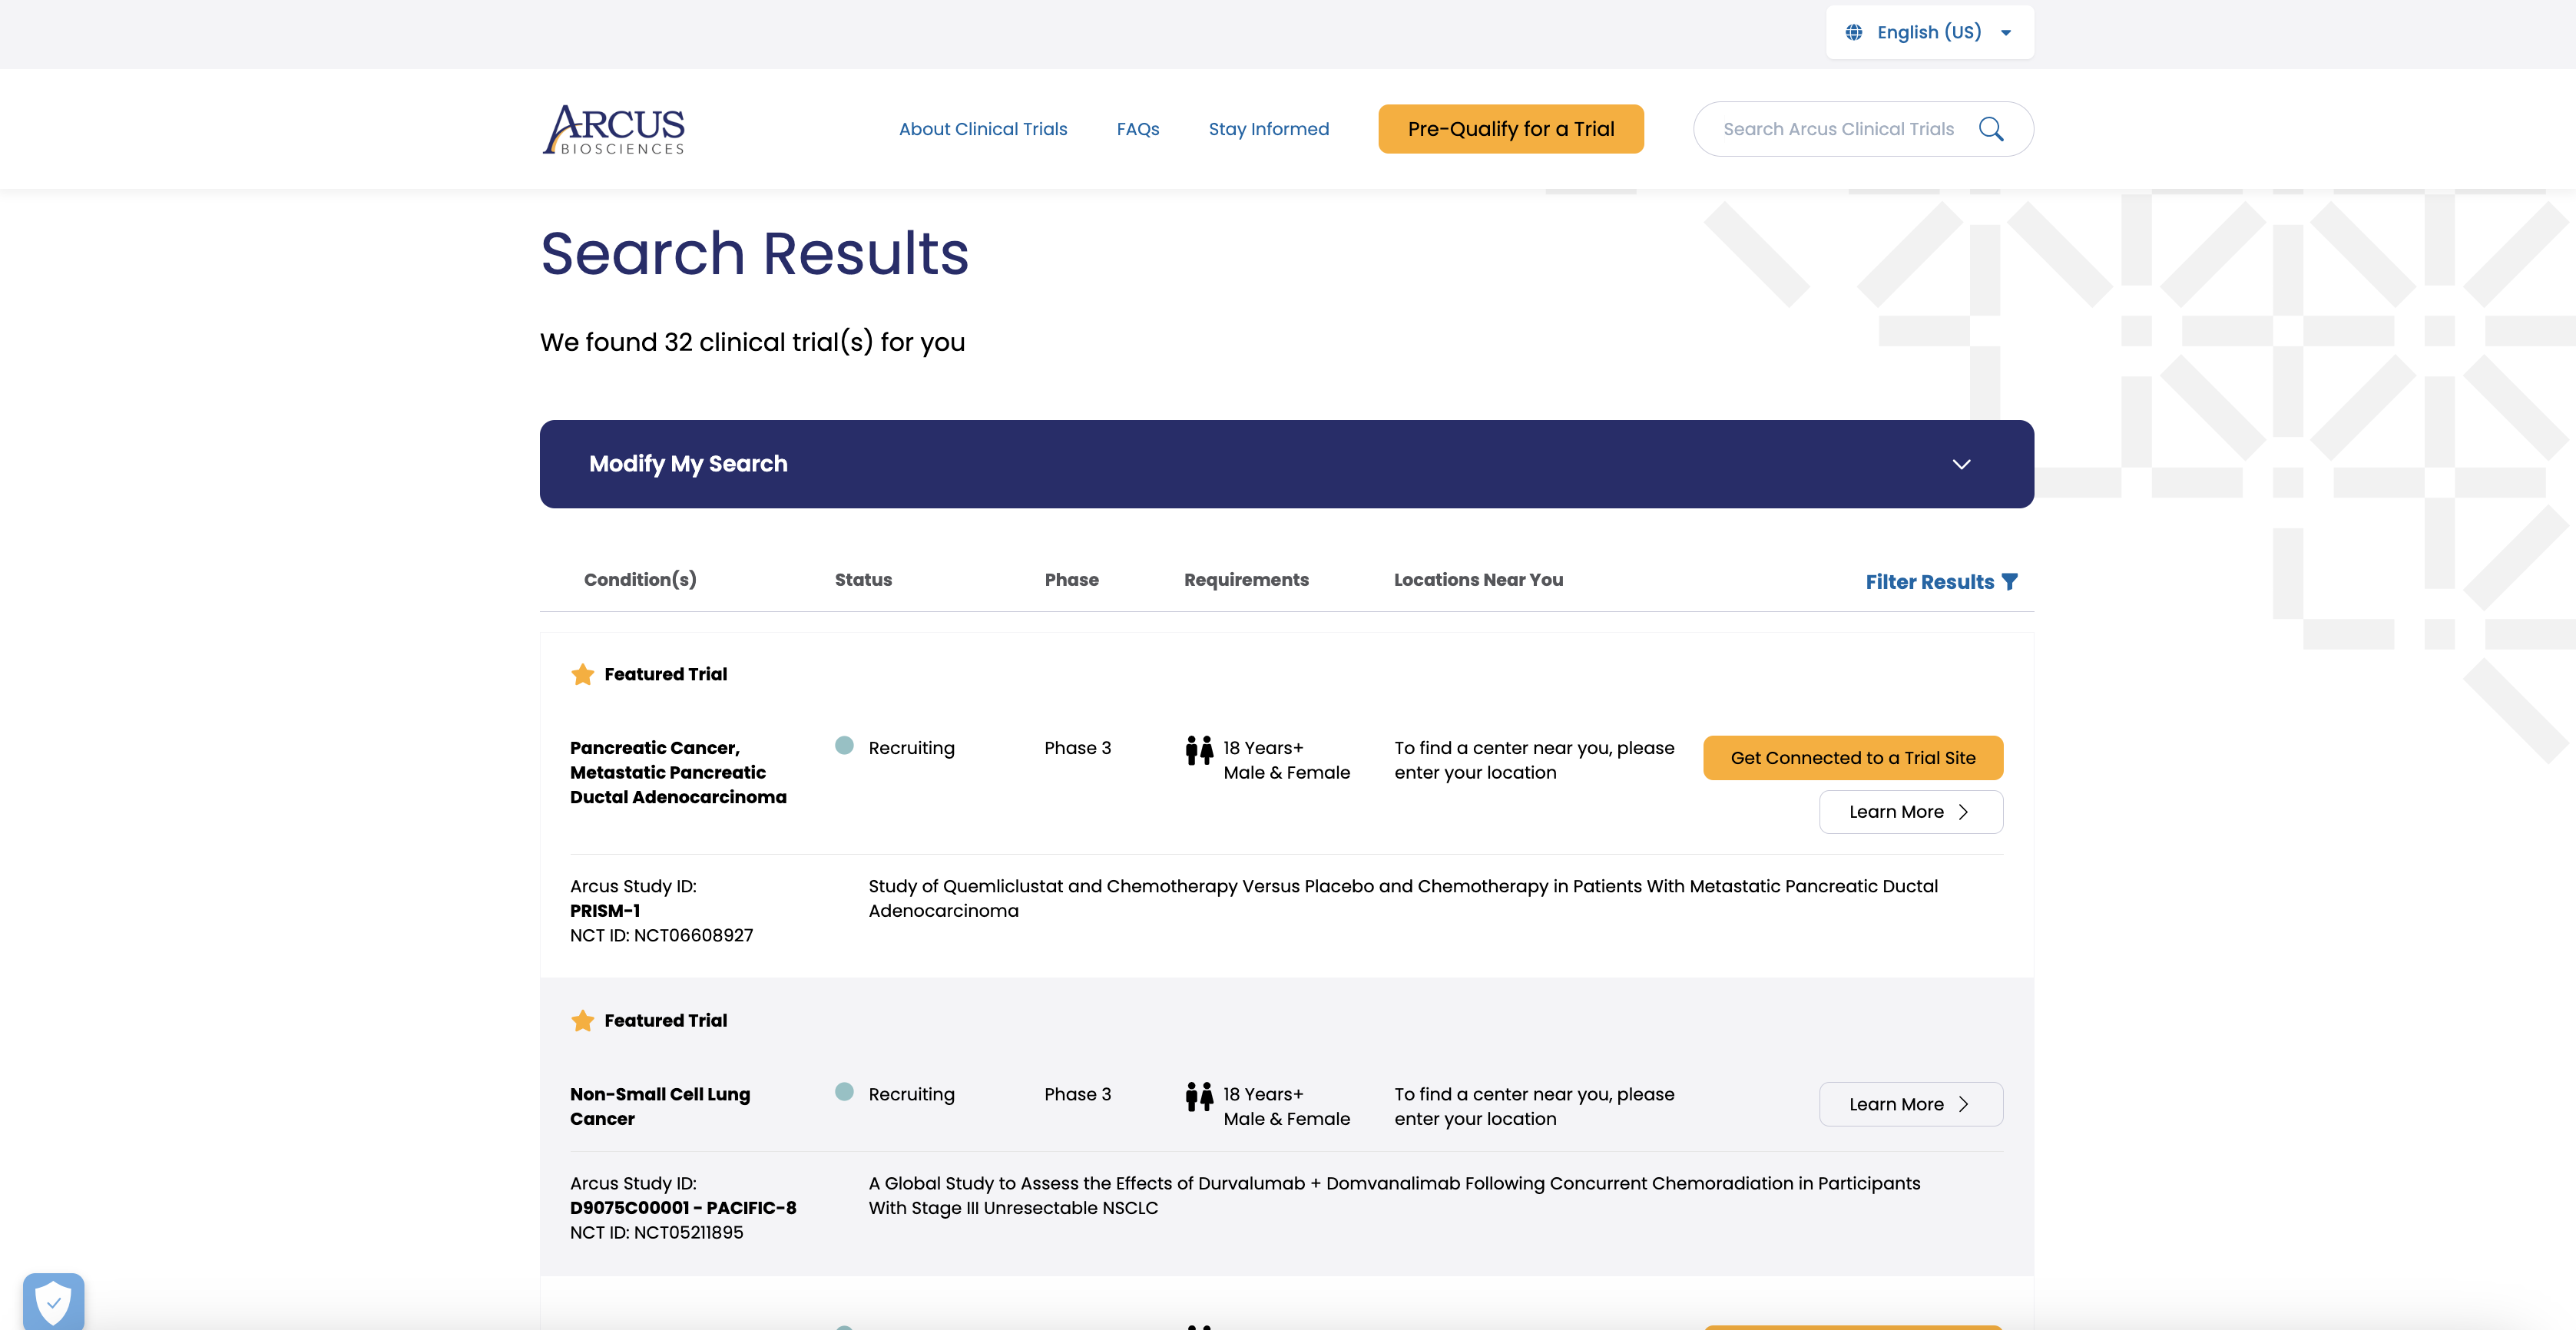The height and width of the screenshot is (1330, 2576).
Task: Click the search magnifier icon
Action: point(1991,129)
